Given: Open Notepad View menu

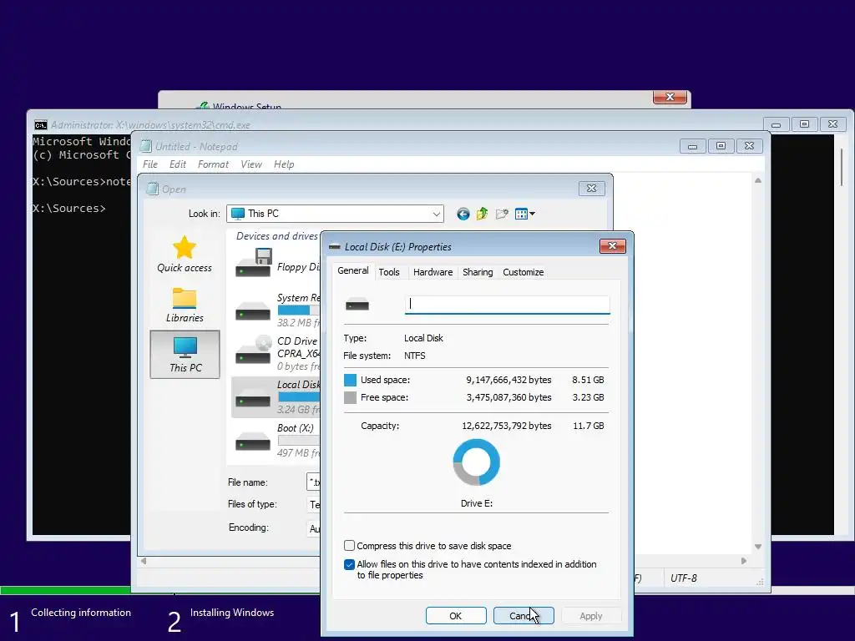Looking at the screenshot, I should click(251, 164).
